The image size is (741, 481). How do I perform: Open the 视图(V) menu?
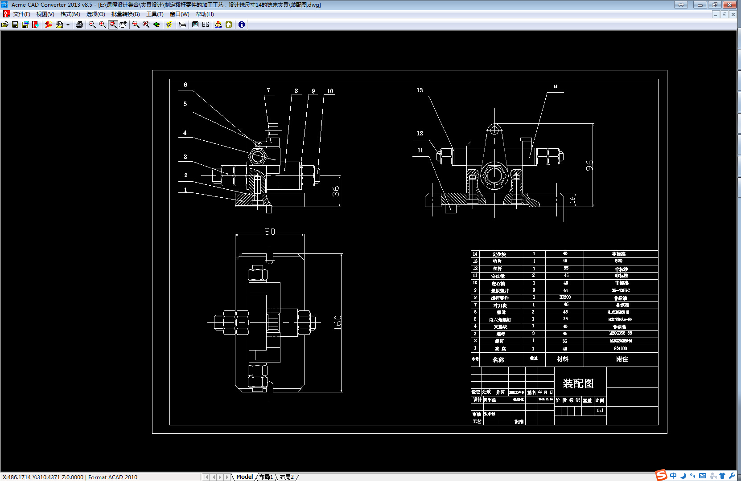(x=45, y=14)
